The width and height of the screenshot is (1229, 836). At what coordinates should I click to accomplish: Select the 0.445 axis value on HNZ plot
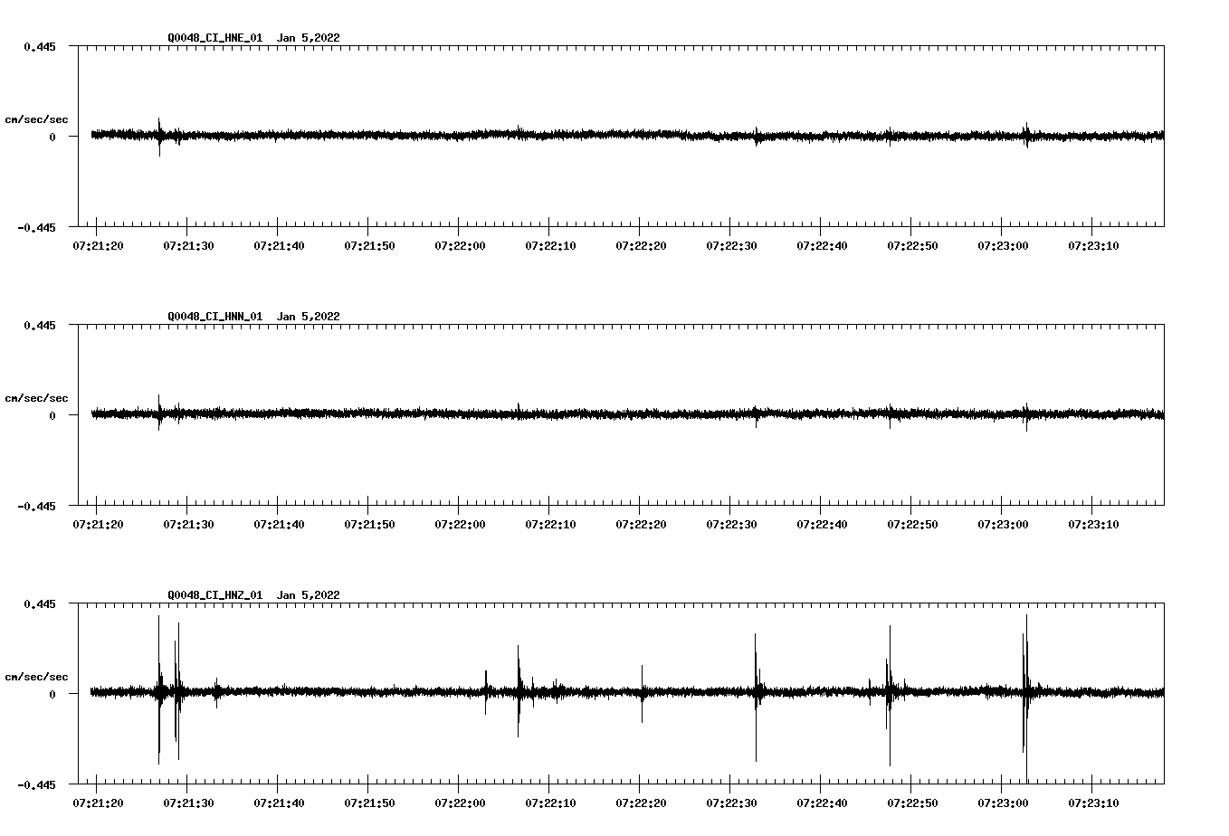coord(41,603)
